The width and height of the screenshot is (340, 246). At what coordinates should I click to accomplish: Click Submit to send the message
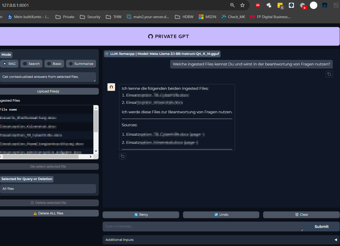(x=321, y=227)
